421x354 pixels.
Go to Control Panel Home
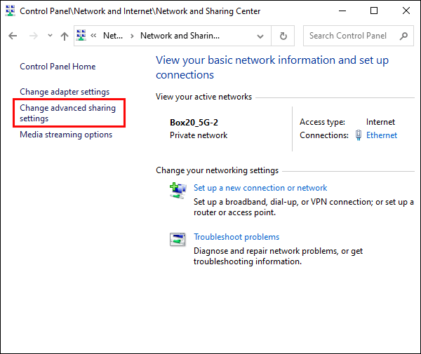[x=58, y=67]
